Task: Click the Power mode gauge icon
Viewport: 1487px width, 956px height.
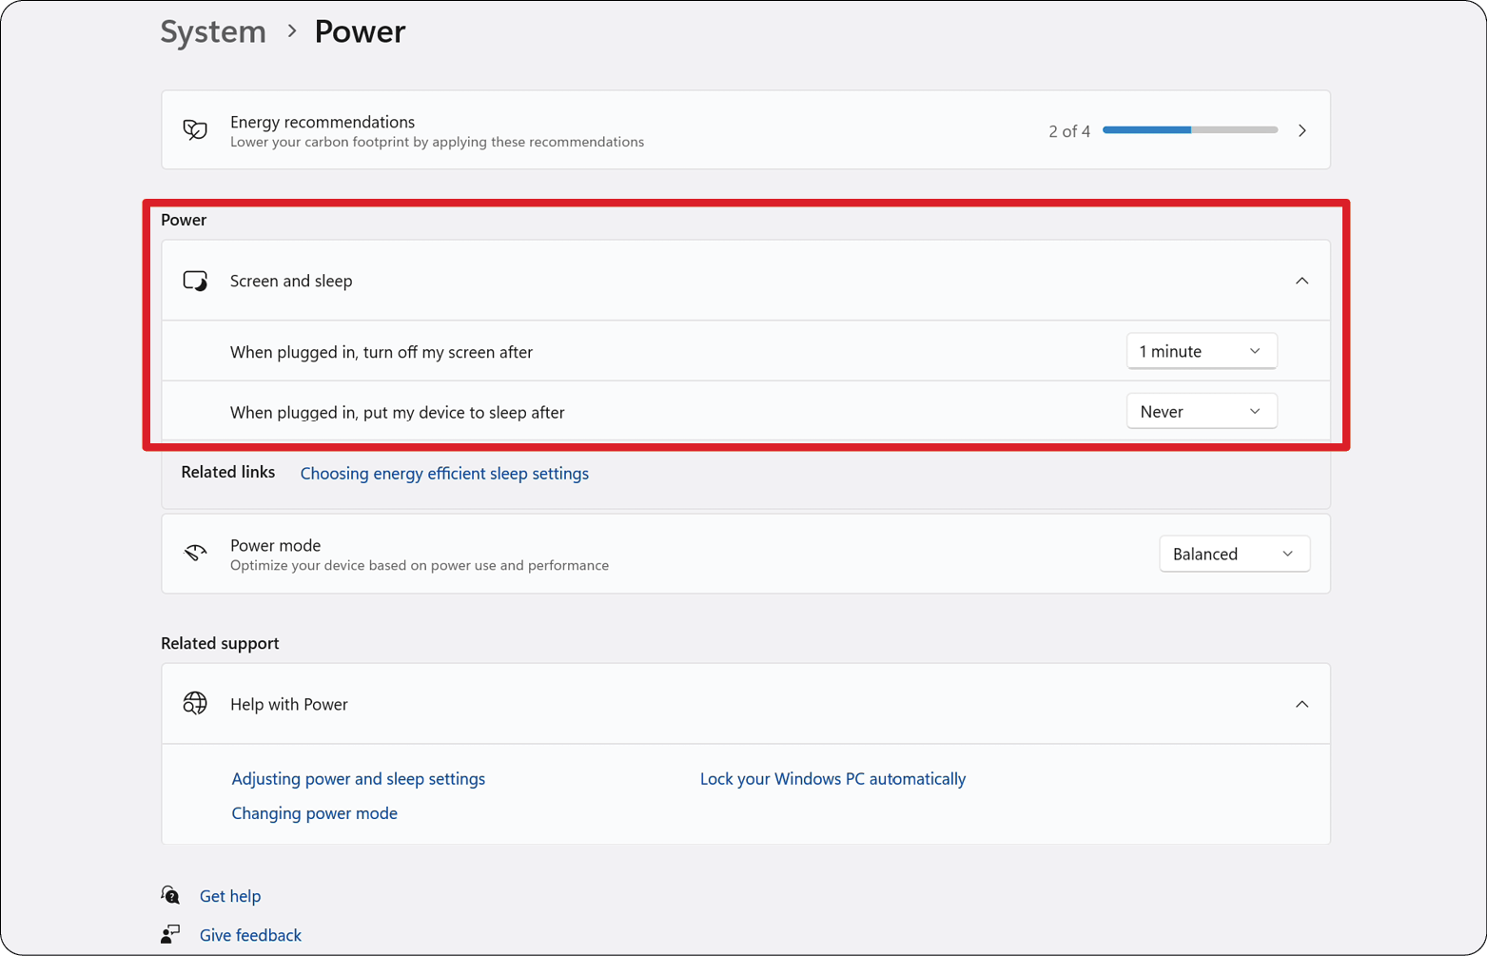Action: tap(195, 554)
